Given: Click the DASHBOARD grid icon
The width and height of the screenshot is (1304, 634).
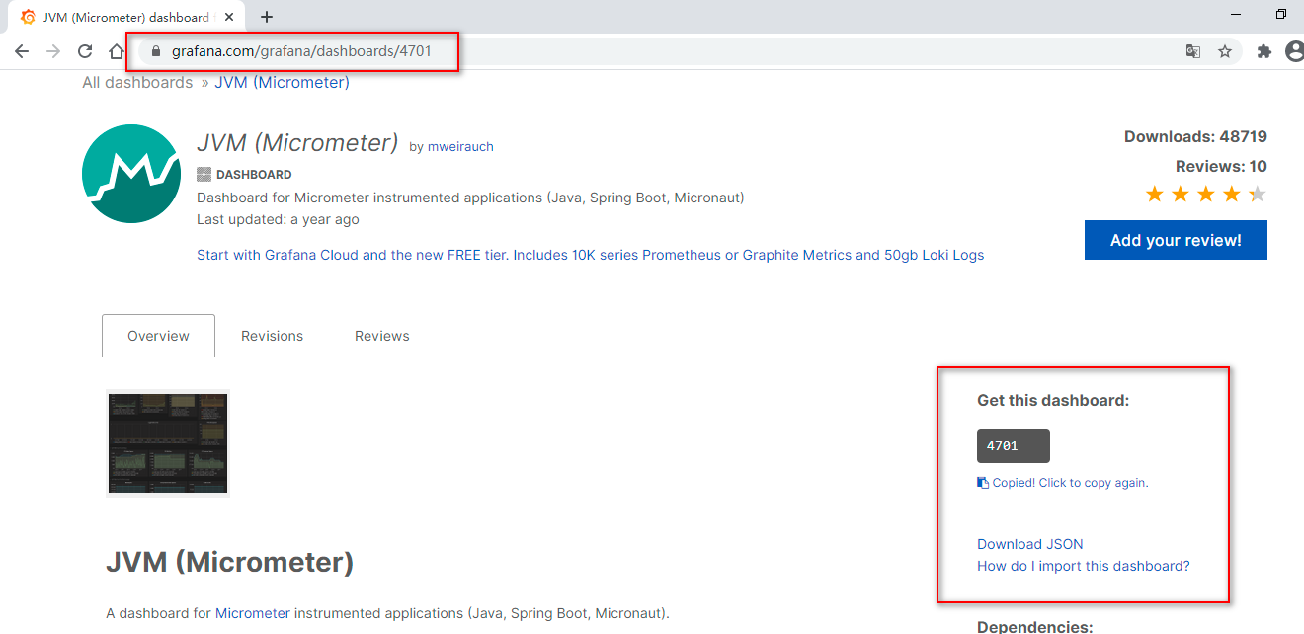Looking at the screenshot, I should pos(203,174).
